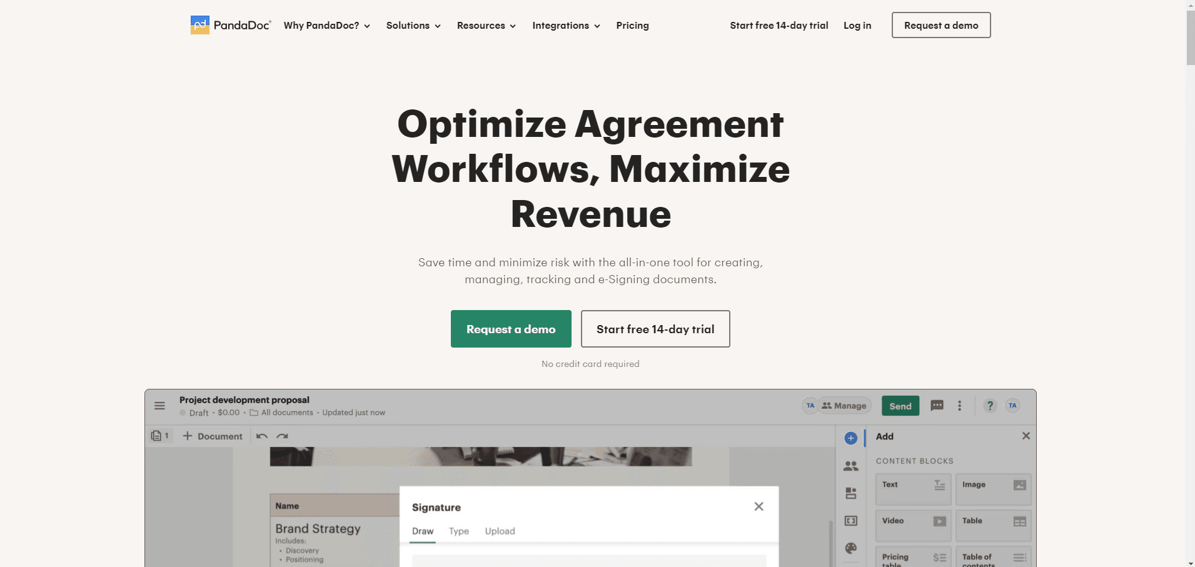Click the page vertical scrollbar

1191,38
